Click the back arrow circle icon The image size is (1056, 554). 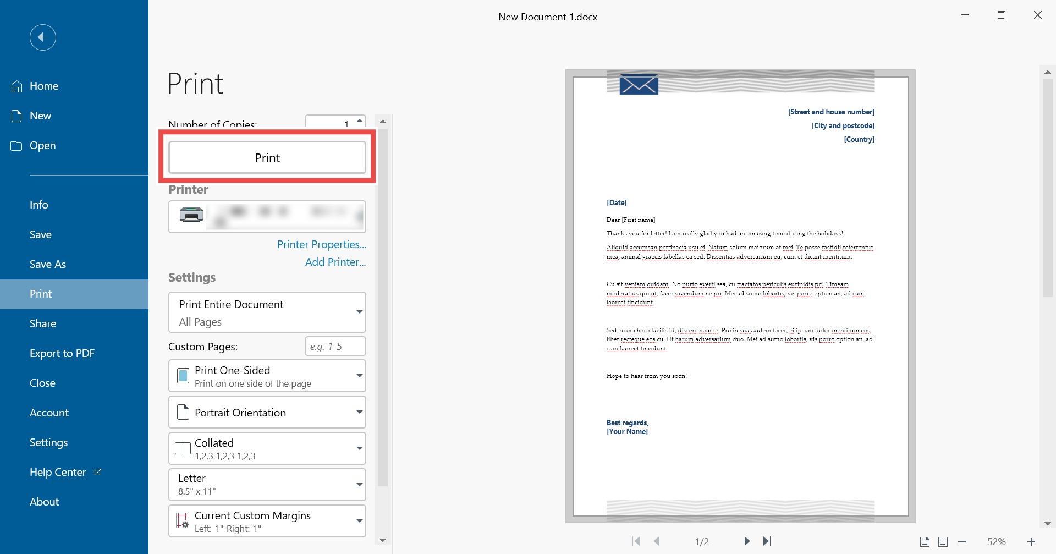(x=43, y=37)
